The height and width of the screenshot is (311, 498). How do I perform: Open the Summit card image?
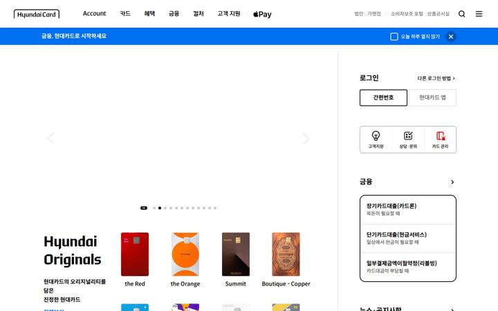coord(236,254)
